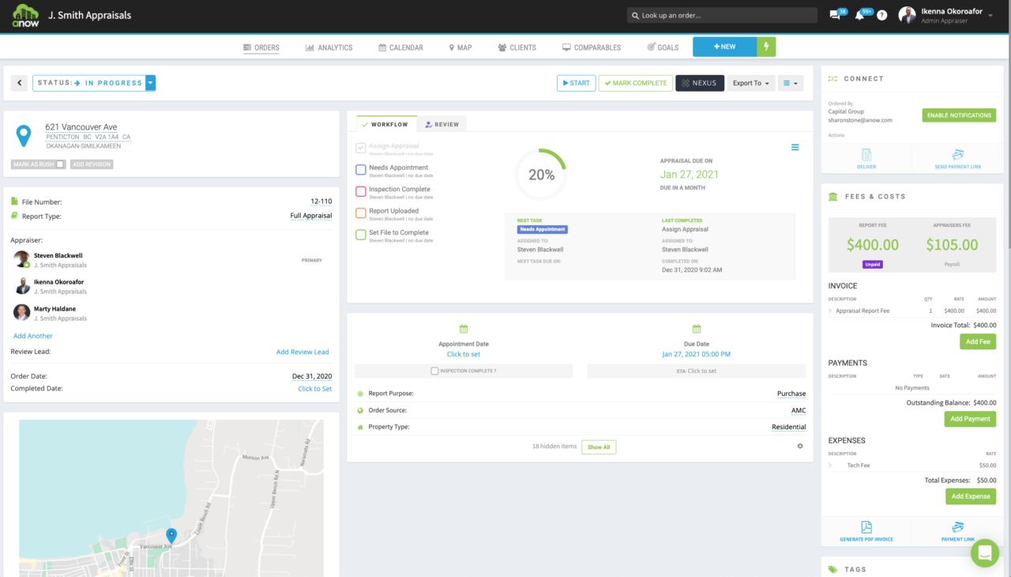
Task: Check the Needs Appointment workflow task
Action: tap(361, 169)
